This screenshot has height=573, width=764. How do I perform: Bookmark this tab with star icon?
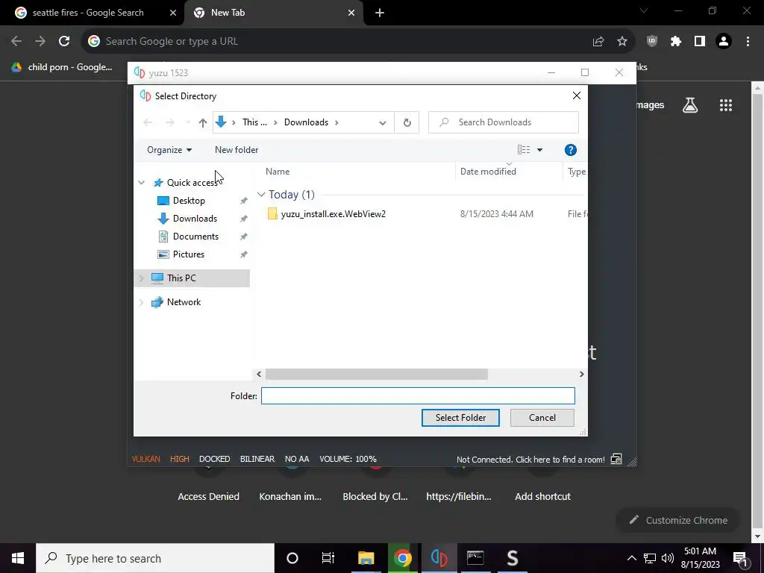(622, 42)
